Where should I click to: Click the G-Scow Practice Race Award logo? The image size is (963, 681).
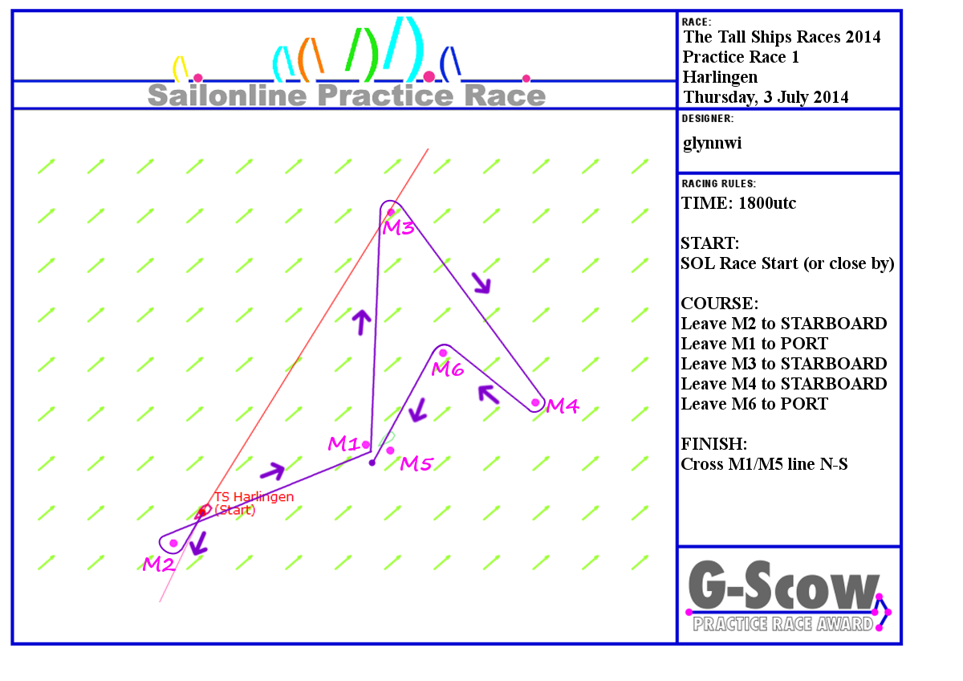click(x=790, y=597)
